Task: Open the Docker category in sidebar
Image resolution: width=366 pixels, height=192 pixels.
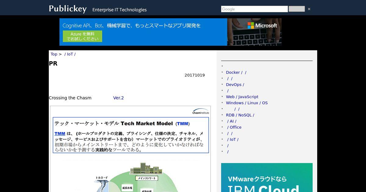Action: (x=236, y=72)
